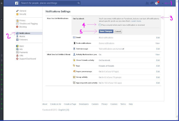This screenshot has height=121, width=179.
Task: Click the red Blocking icon
Action: point(17,27)
